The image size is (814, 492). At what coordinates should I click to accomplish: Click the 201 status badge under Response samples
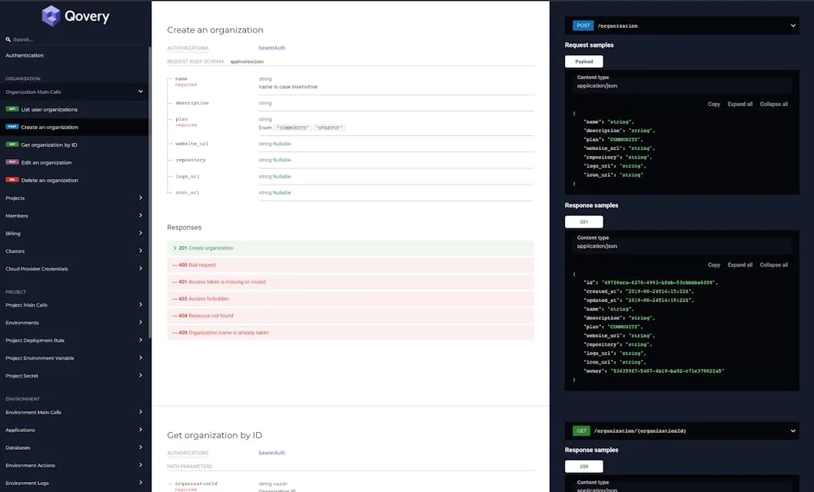[583, 221]
